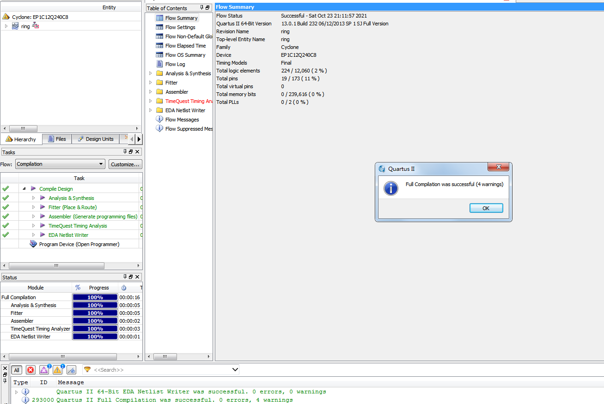Float the Status panel

131,277
